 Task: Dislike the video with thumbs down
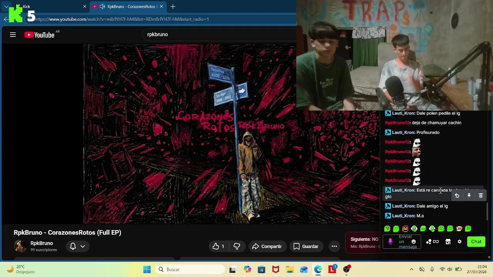click(x=237, y=246)
